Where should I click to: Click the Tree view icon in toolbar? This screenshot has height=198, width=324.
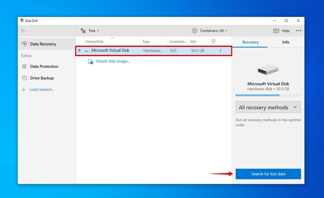click(x=83, y=31)
